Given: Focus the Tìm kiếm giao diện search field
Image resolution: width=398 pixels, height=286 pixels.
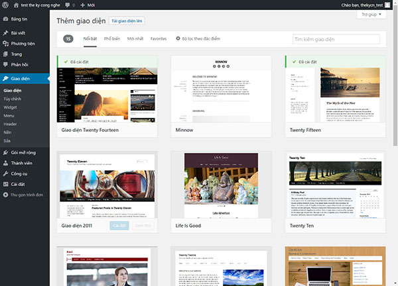Looking at the screenshot, I should pos(336,39).
